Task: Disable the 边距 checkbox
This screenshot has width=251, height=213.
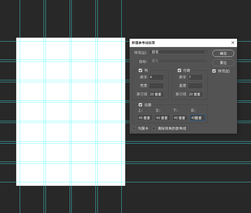Action: (x=141, y=105)
